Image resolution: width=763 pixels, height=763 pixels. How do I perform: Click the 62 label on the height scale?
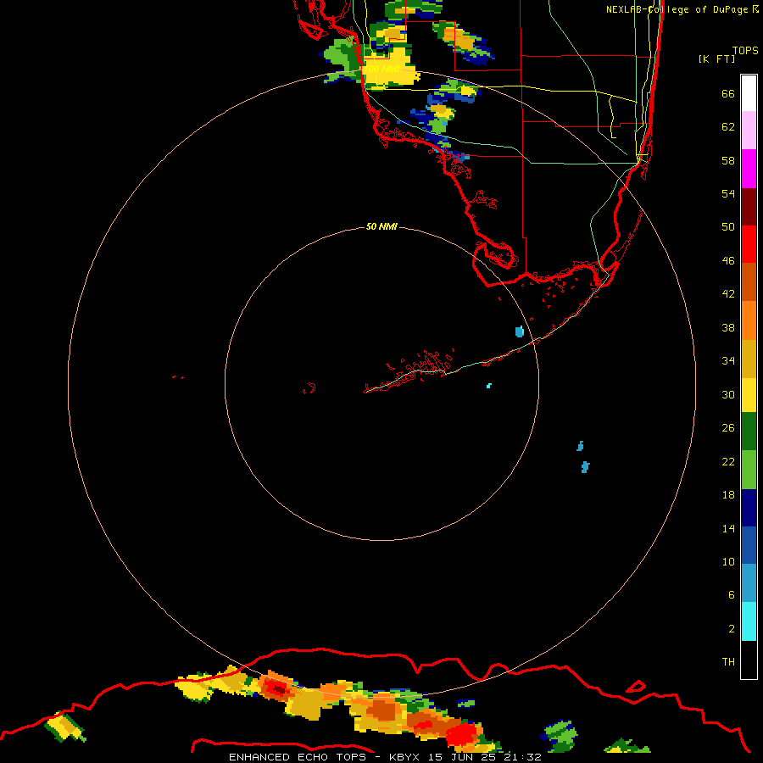(x=728, y=127)
